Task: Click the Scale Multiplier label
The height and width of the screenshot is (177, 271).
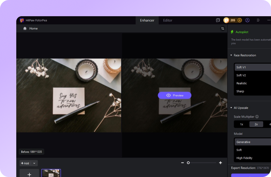Action: point(244,117)
